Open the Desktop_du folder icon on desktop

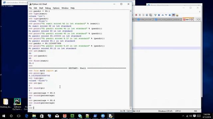(x=6, y=103)
